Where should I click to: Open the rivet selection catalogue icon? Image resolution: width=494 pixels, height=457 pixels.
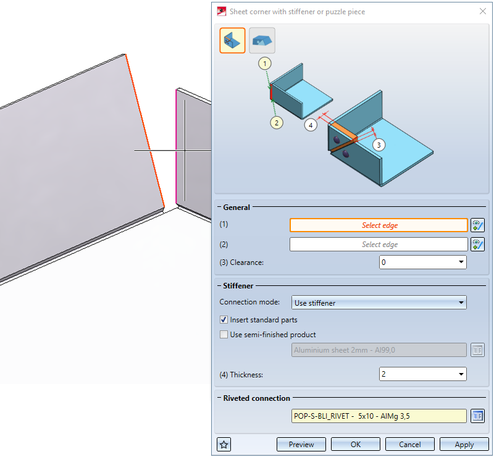pyautogui.click(x=477, y=416)
